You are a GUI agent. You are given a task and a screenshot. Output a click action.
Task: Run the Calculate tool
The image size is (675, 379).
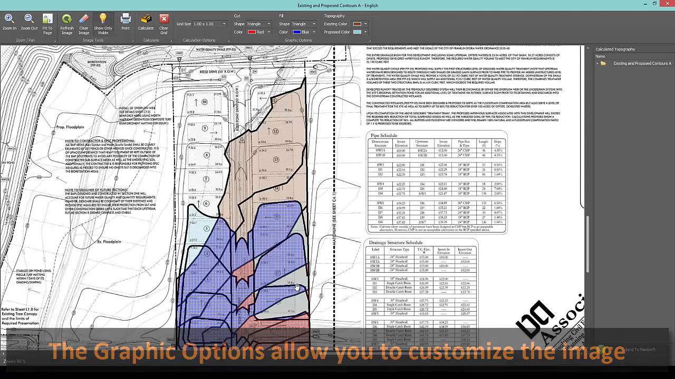coord(146,22)
